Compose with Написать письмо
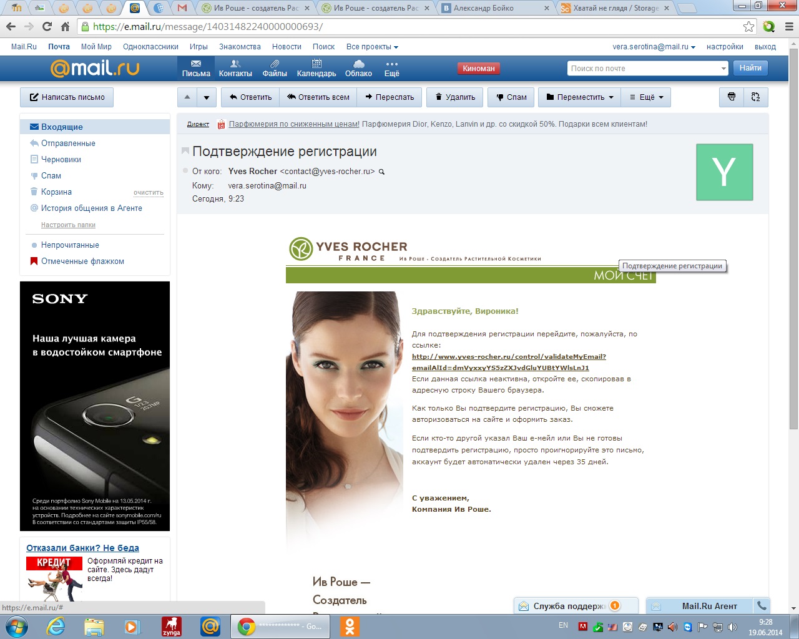This screenshot has height=639, width=799. click(x=67, y=97)
